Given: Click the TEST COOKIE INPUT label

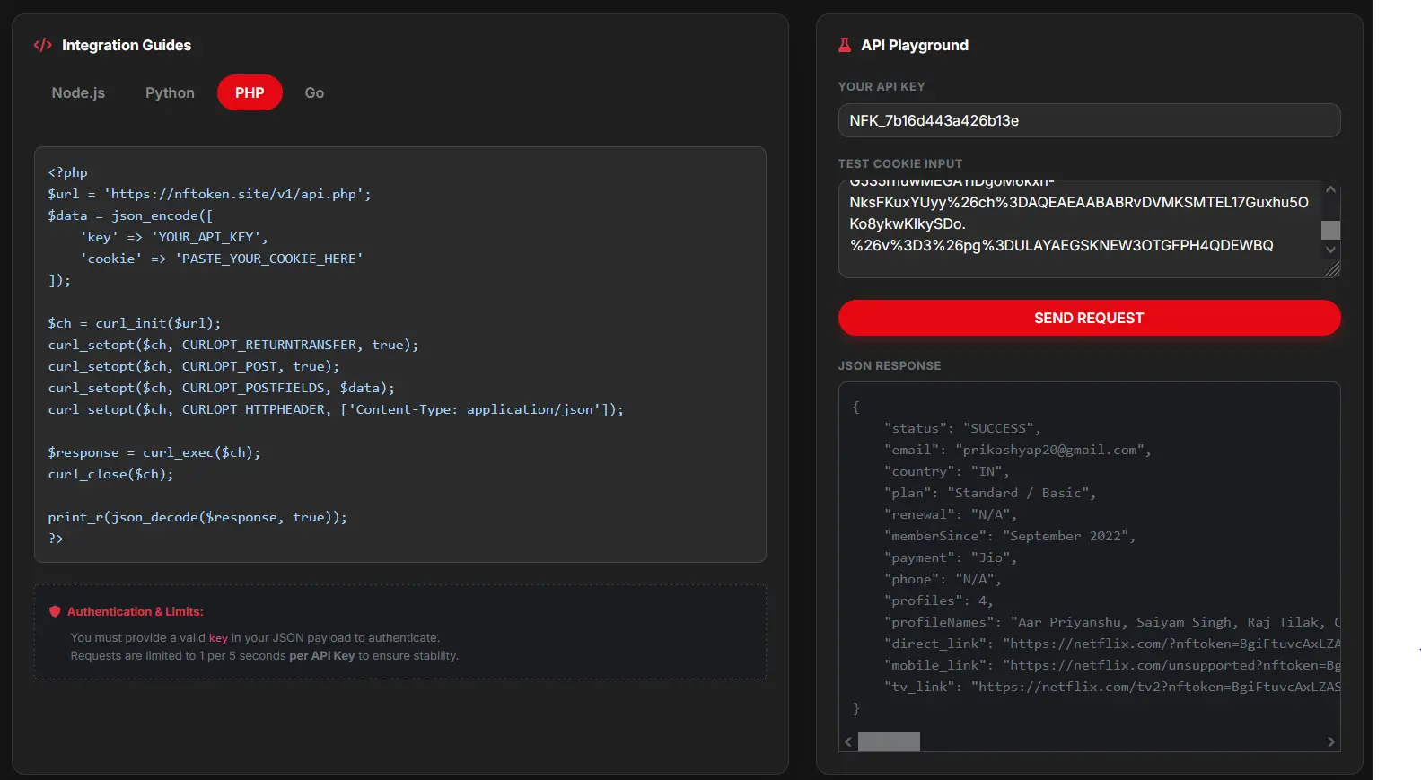Looking at the screenshot, I should pos(899,163).
